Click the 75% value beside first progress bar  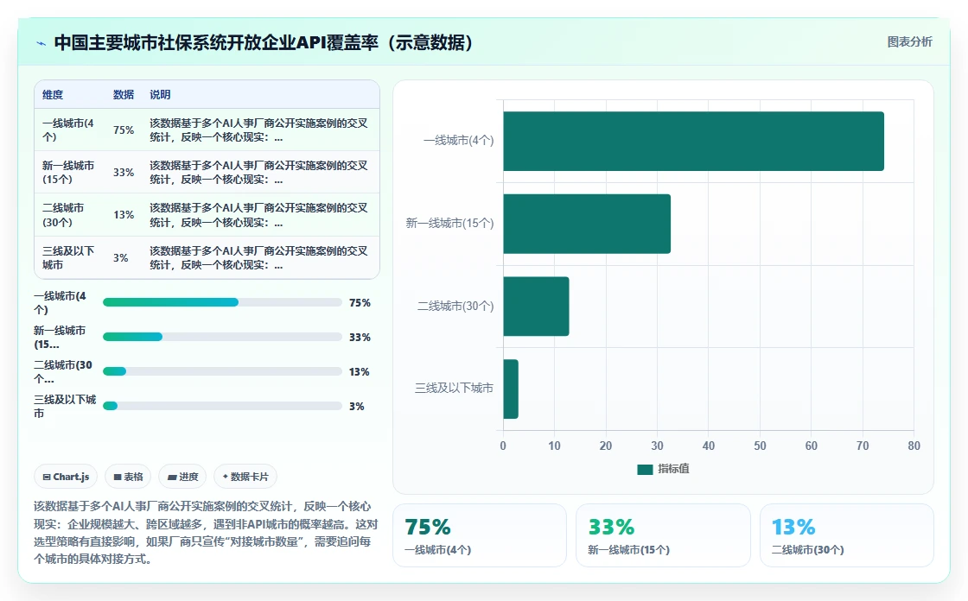coord(360,302)
